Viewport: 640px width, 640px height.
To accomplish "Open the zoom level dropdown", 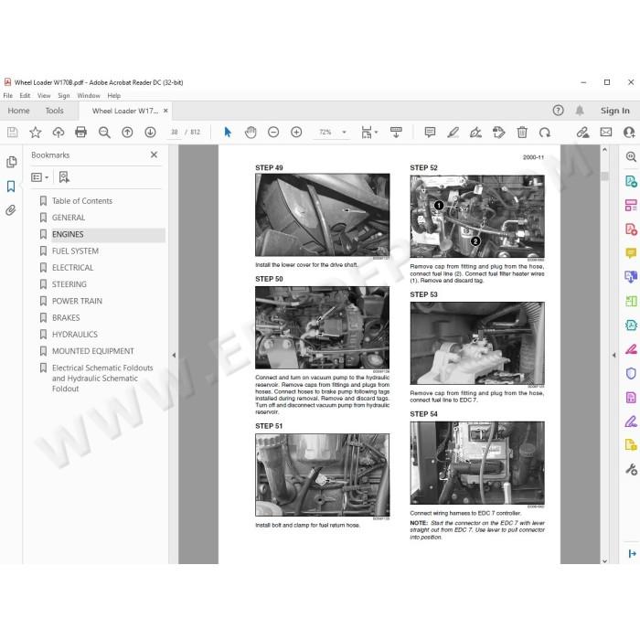I will (344, 133).
